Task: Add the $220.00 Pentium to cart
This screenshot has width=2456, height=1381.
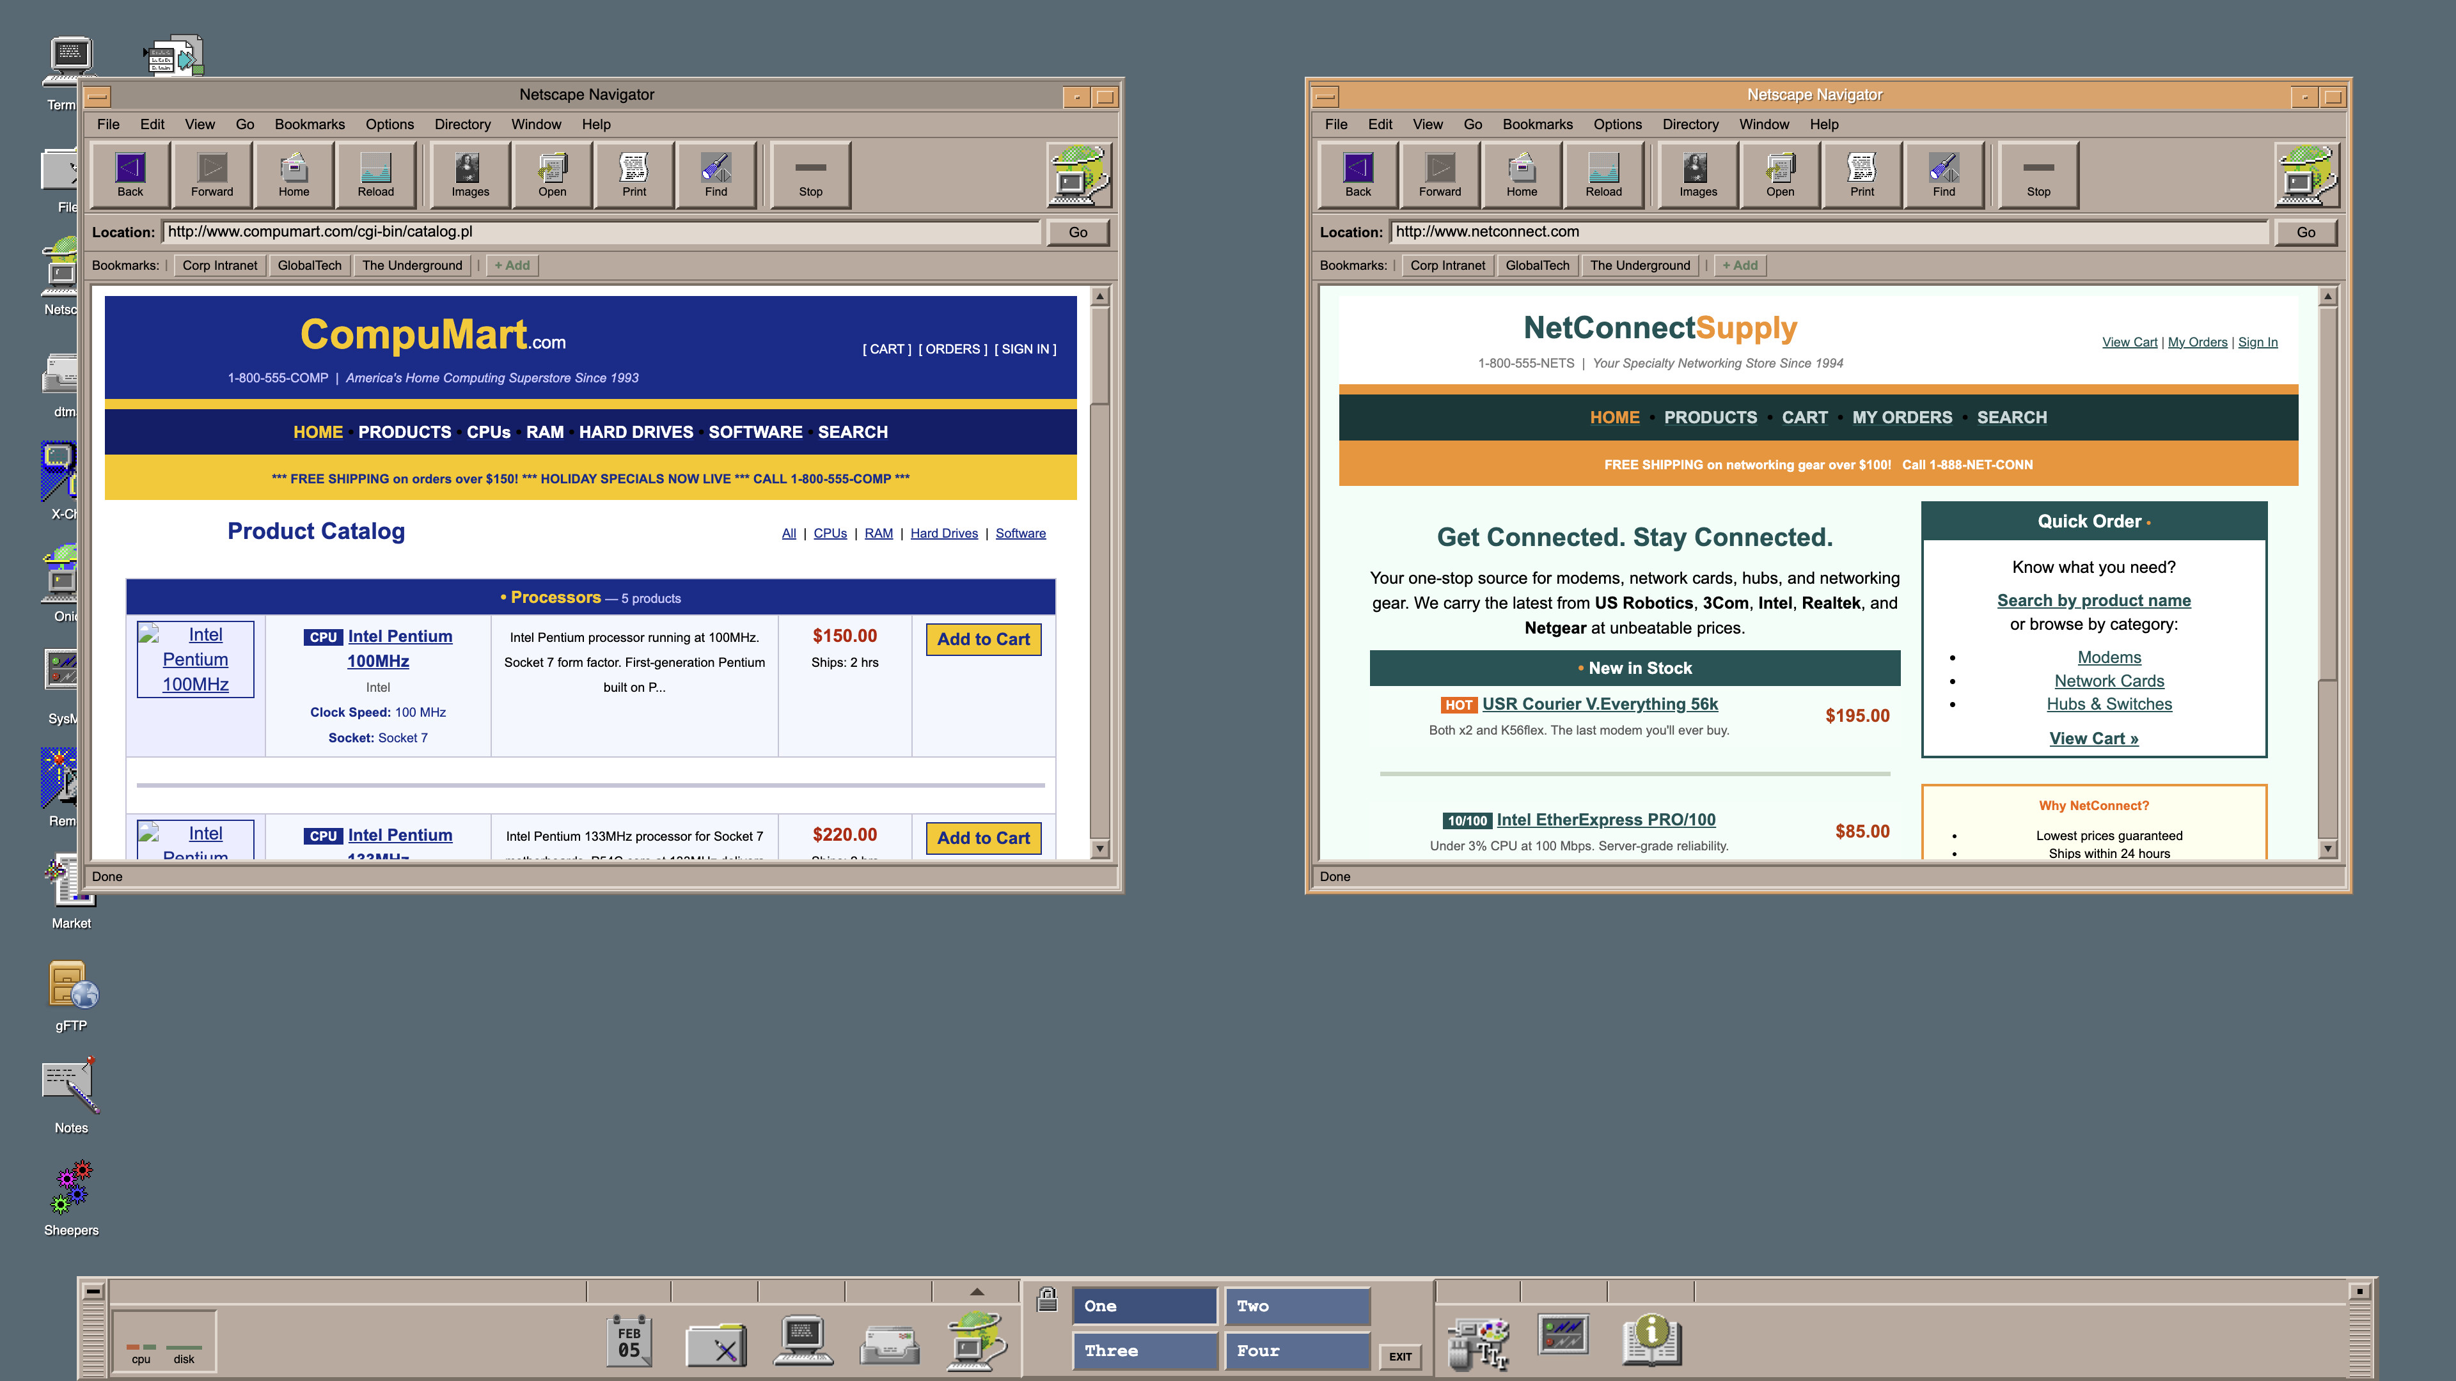Action: click(983, 838)
